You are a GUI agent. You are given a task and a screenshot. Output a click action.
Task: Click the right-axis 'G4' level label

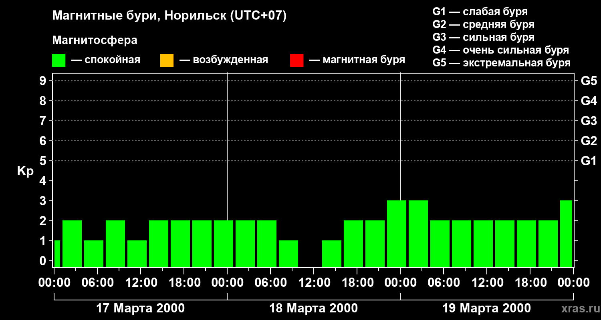point(589,101)
